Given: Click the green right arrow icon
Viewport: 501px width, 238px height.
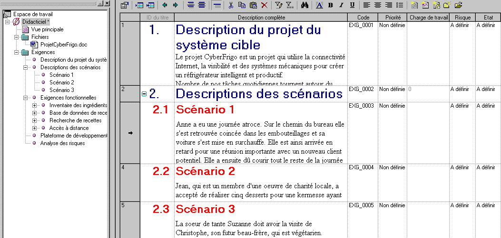Looking at the screenshot, I should pyautogui.click(x=176, y=5).
